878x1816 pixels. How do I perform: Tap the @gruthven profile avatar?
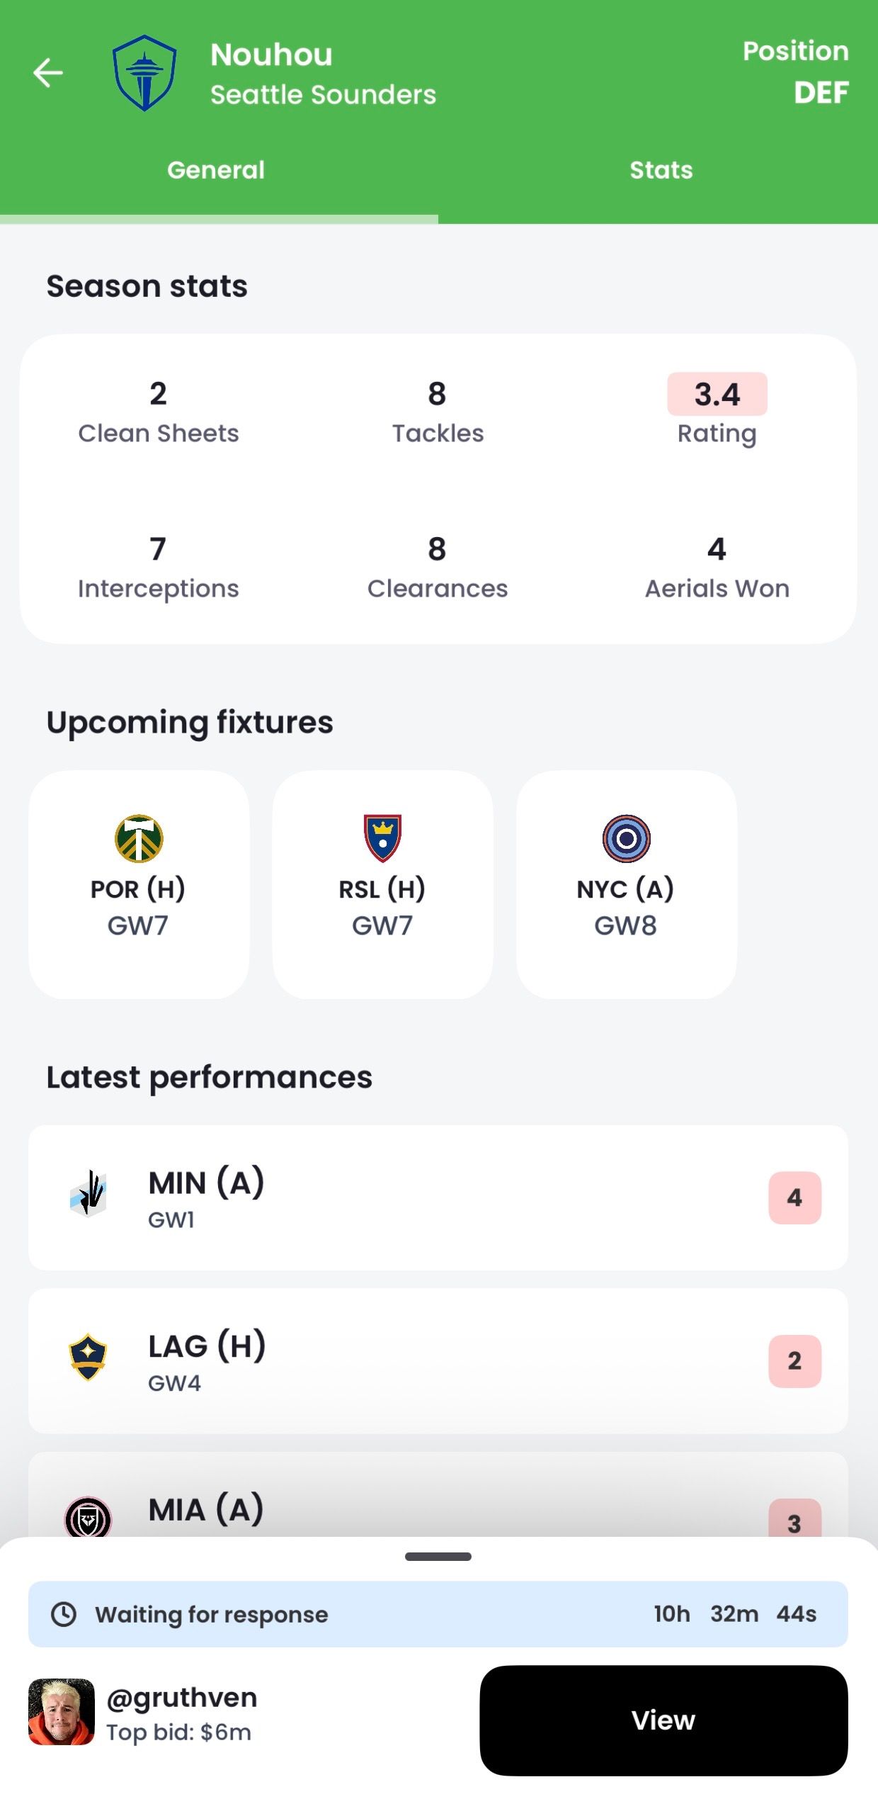62,1712
